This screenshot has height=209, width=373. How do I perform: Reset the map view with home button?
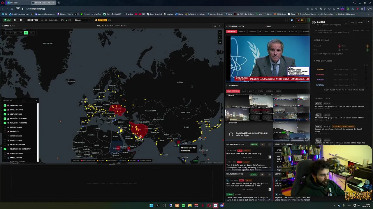[x=220, y=42]
